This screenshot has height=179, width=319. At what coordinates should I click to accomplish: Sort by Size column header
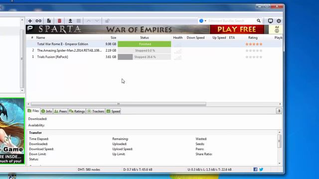click(x=113, y=38)
